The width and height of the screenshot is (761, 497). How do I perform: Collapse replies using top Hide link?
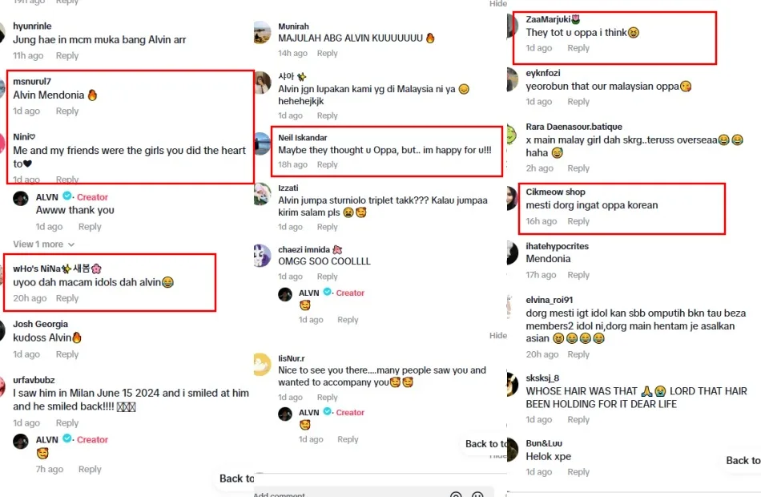click(x=498, y=4)
